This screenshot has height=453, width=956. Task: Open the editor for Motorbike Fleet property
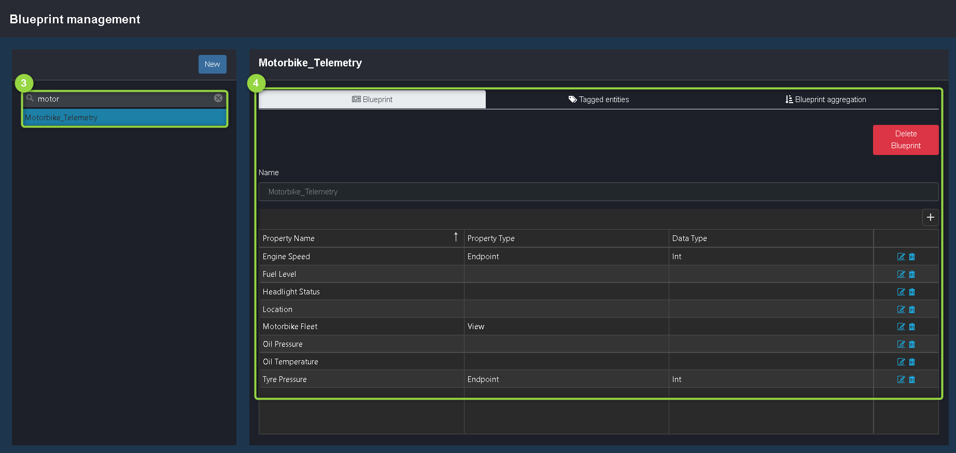point(901,327)
